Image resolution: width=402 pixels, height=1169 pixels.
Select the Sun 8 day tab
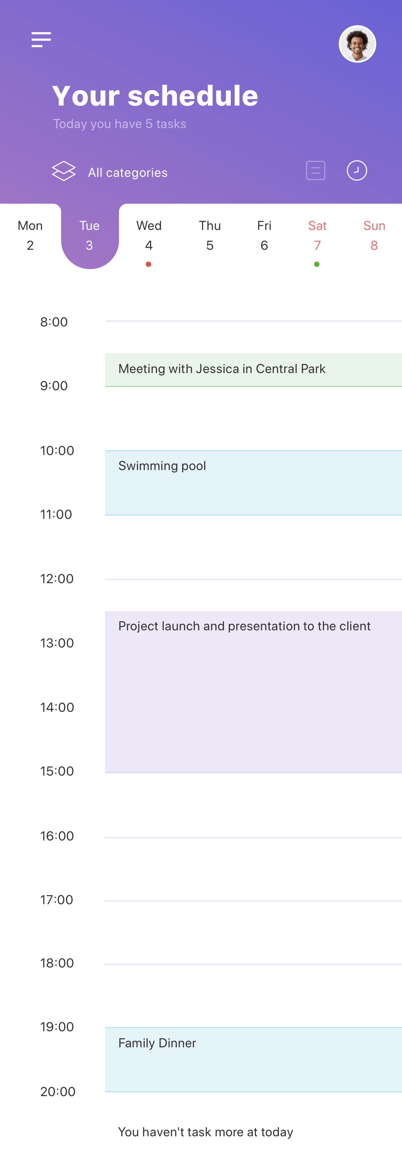374,236
